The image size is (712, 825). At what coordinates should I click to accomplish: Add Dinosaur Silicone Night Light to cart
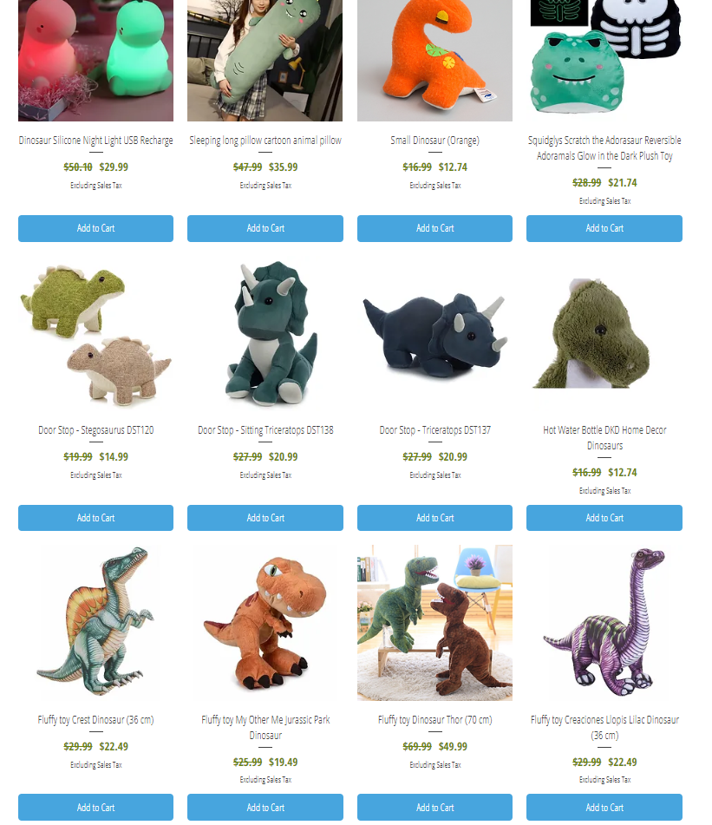click(x=95, y=228)
